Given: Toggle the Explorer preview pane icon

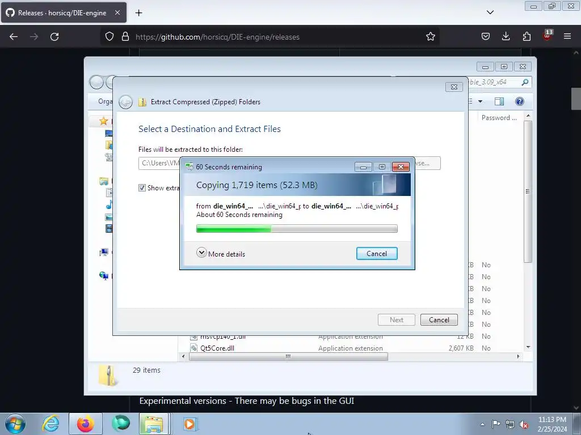Looking at the screenshot, I should point(499,101).
